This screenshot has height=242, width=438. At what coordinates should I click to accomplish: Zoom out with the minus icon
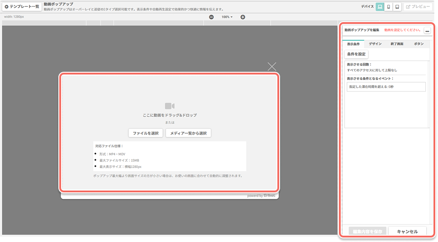(x=211, y=17)
